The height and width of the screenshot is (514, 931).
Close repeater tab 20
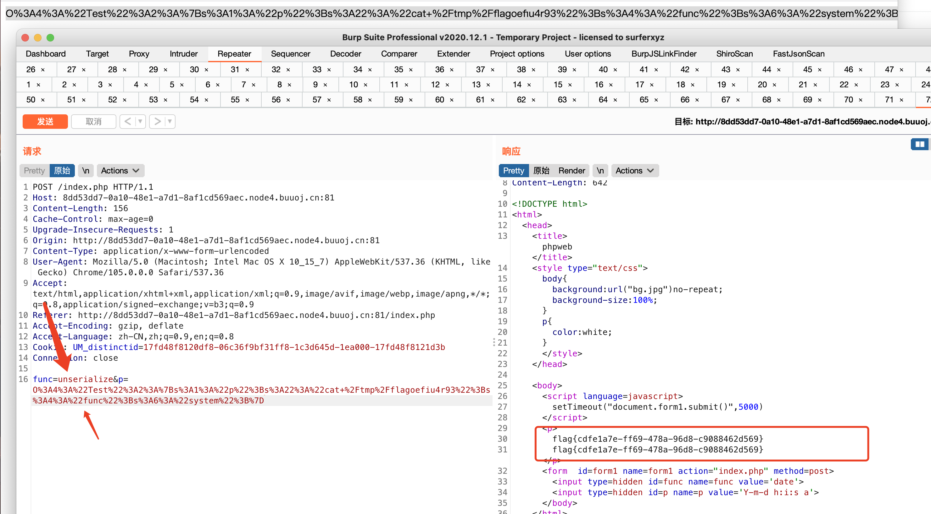774,85
